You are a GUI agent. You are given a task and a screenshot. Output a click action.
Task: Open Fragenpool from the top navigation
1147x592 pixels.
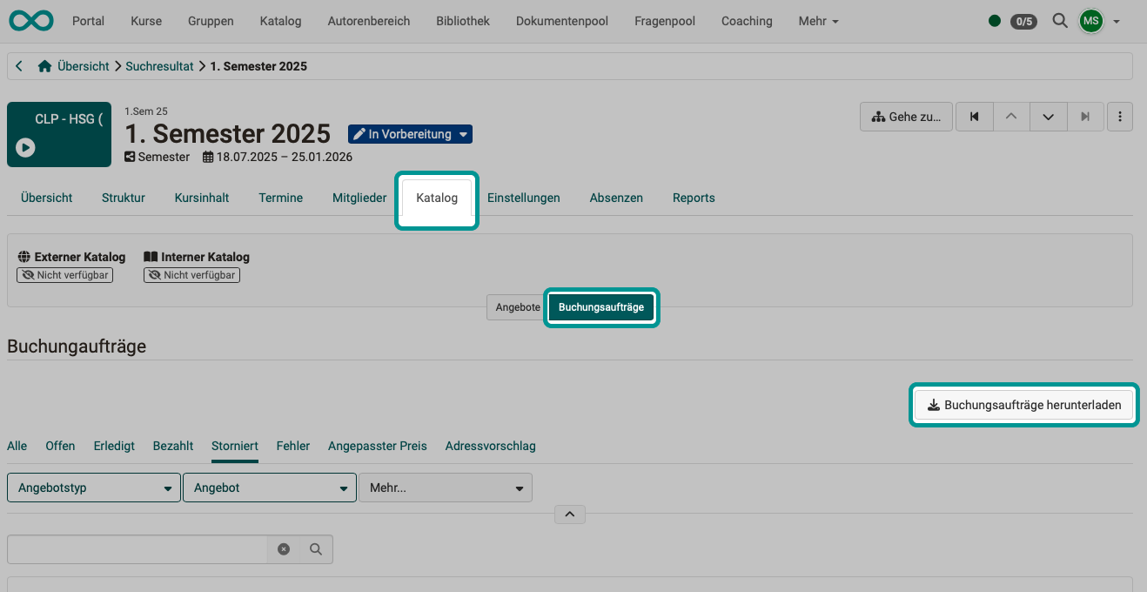[x=664, y=20]
